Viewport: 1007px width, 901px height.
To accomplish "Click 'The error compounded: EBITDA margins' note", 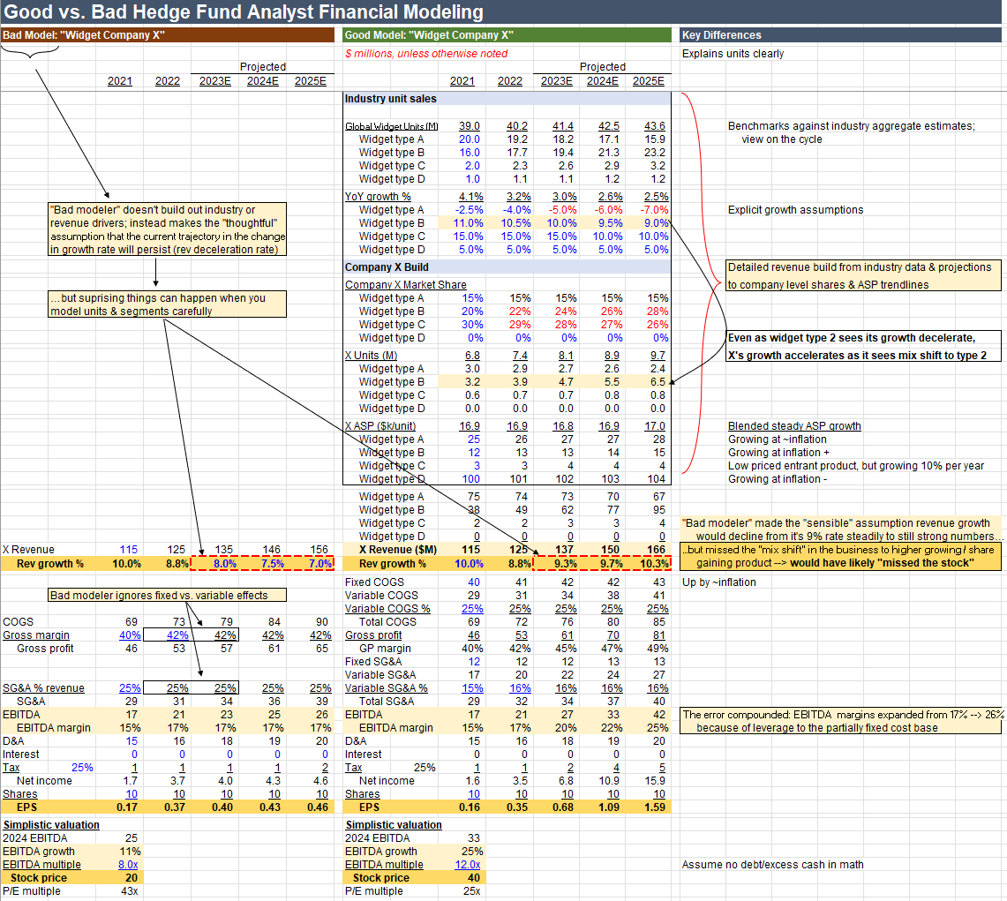I will click(x=841, y=721).
